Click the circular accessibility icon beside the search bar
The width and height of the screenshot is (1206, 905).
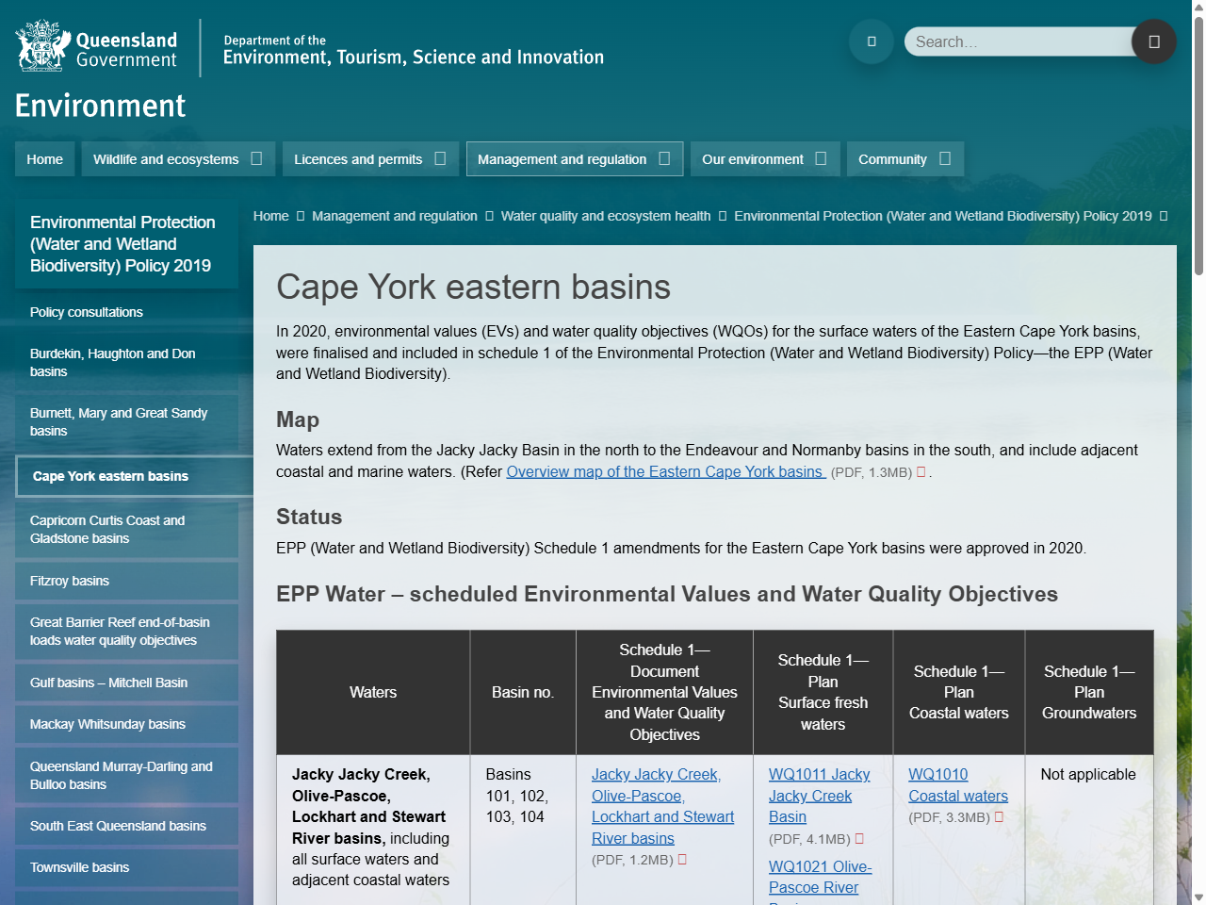[x=871, y=41]
